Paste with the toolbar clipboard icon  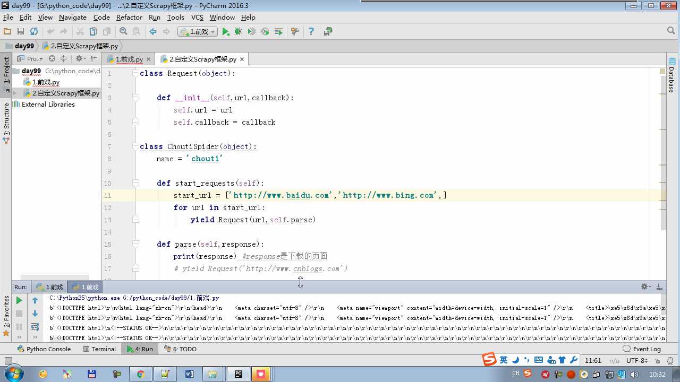(x=107, y=32)
